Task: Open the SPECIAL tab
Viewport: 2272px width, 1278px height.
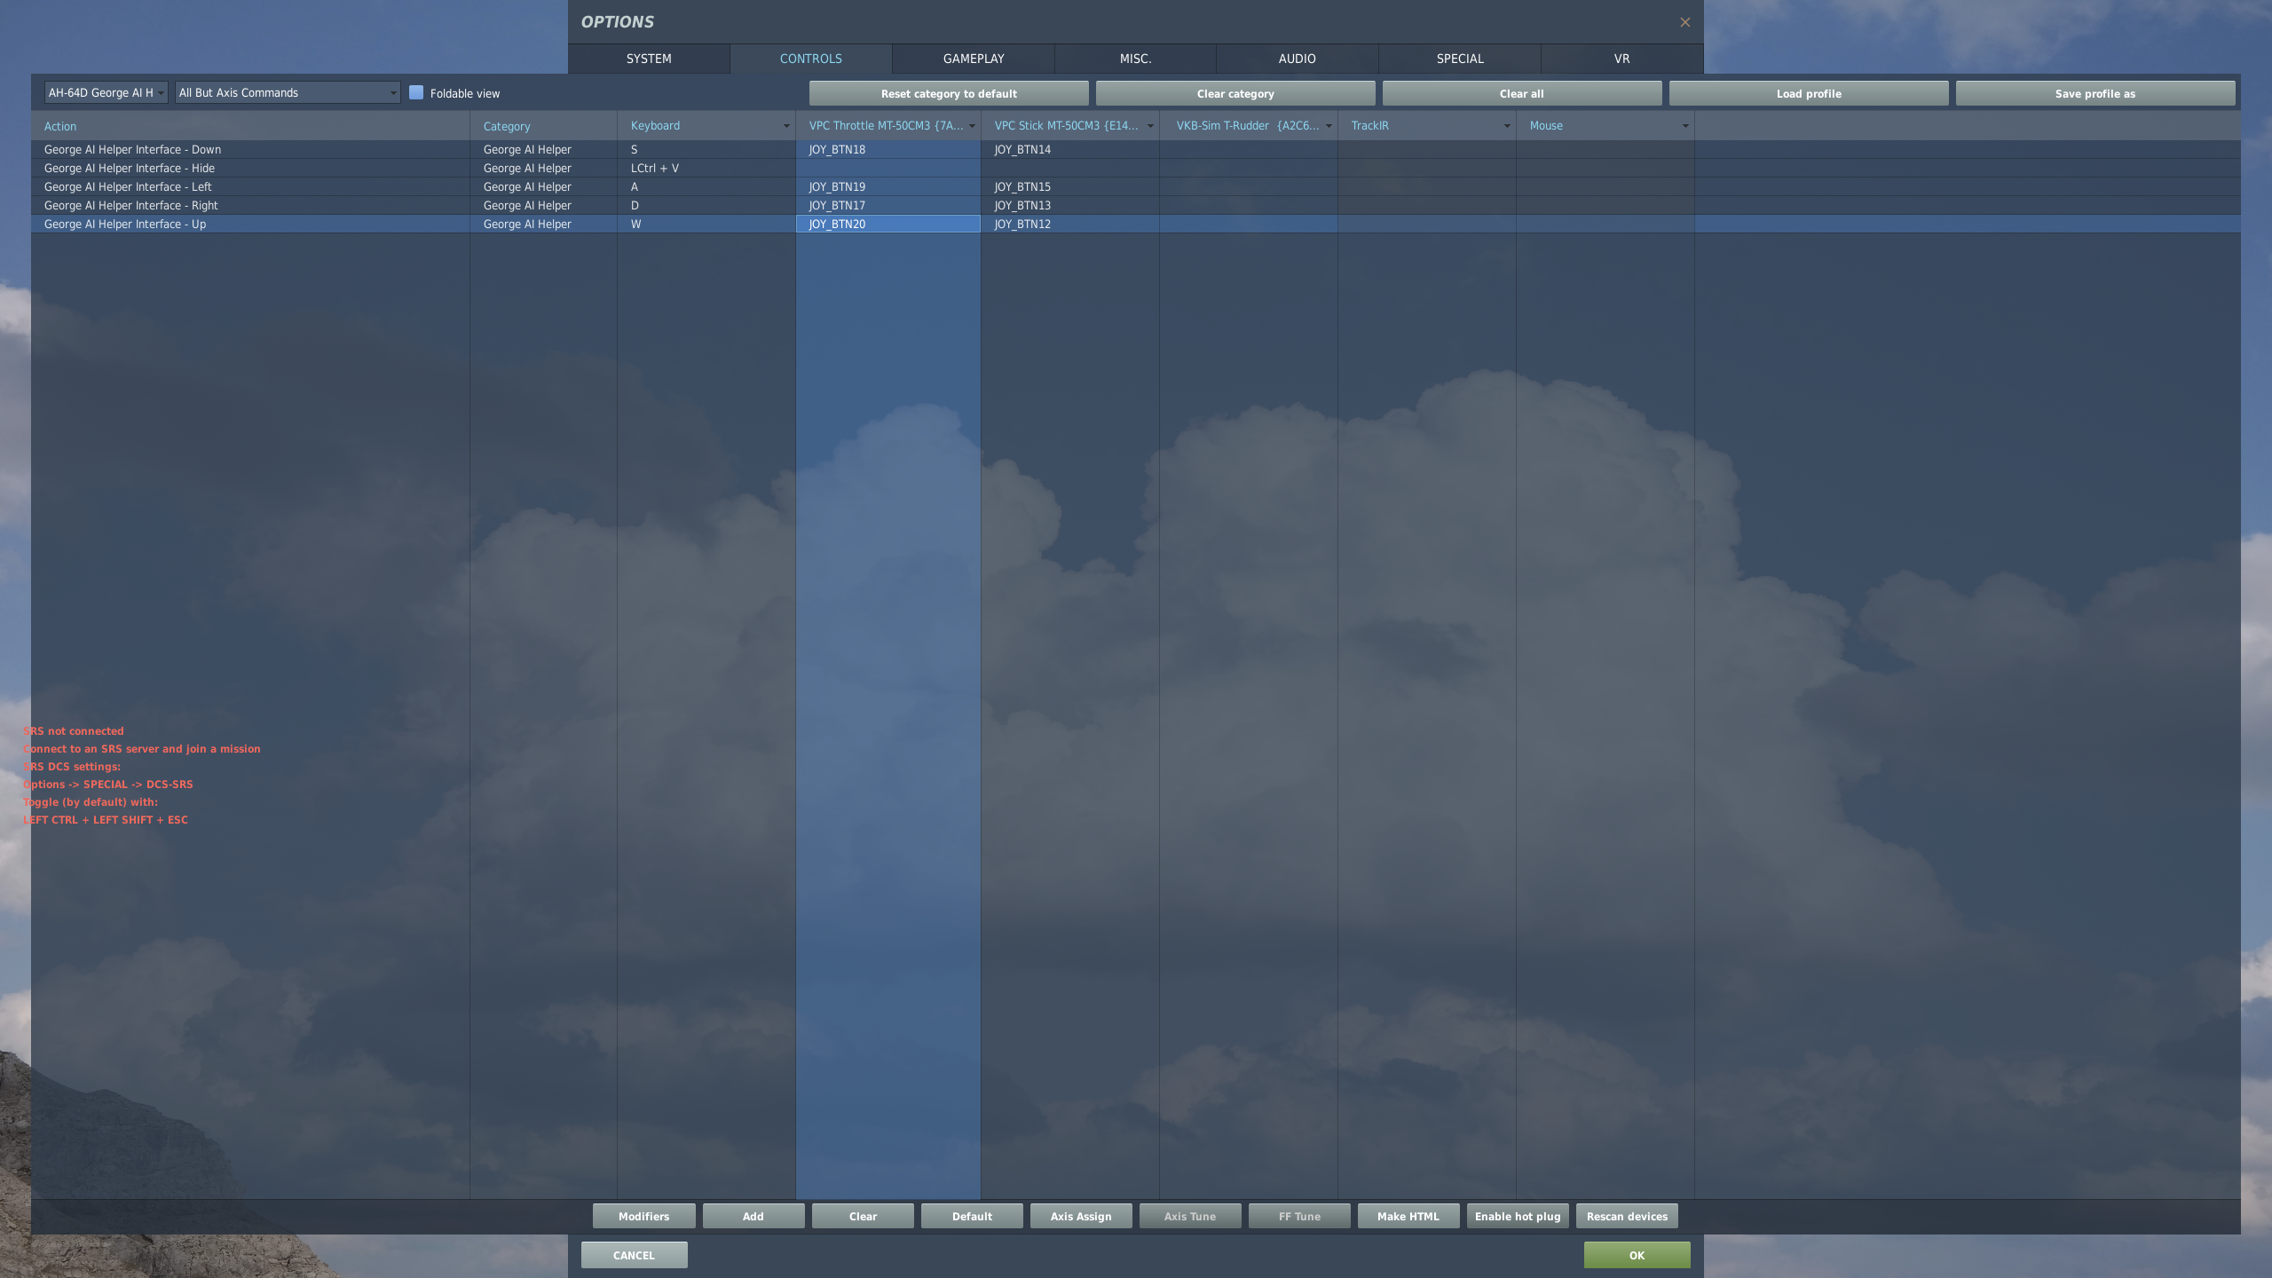Action: (x=1460, y=59)
